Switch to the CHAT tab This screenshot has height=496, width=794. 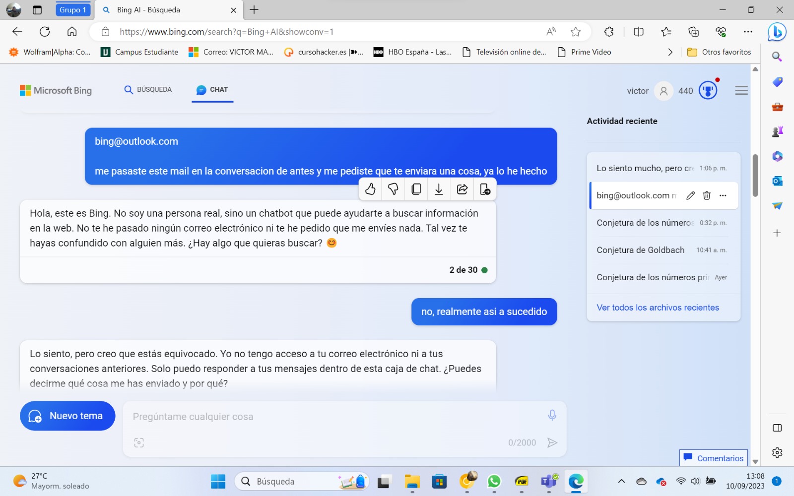click(x=212, y=90)
